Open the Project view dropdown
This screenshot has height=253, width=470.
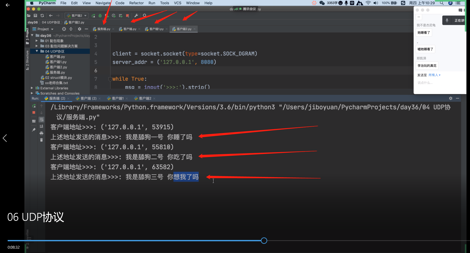(43, 29)
